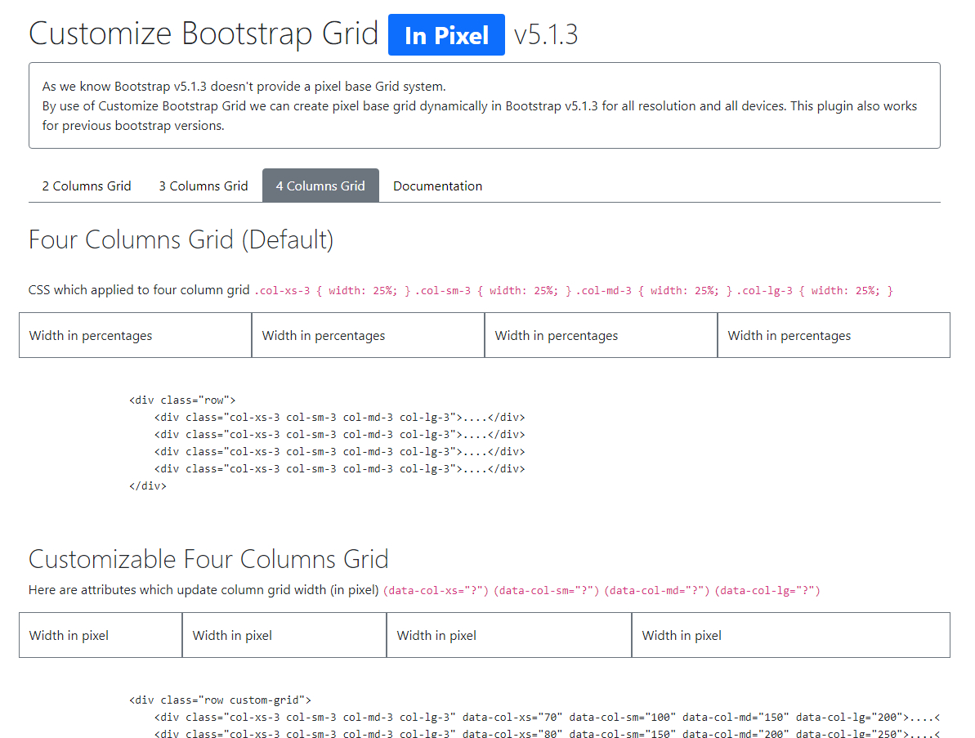Click the (data-col-xs="?") attribute code
Screen dimensions: 975x738
pos(436,591)
